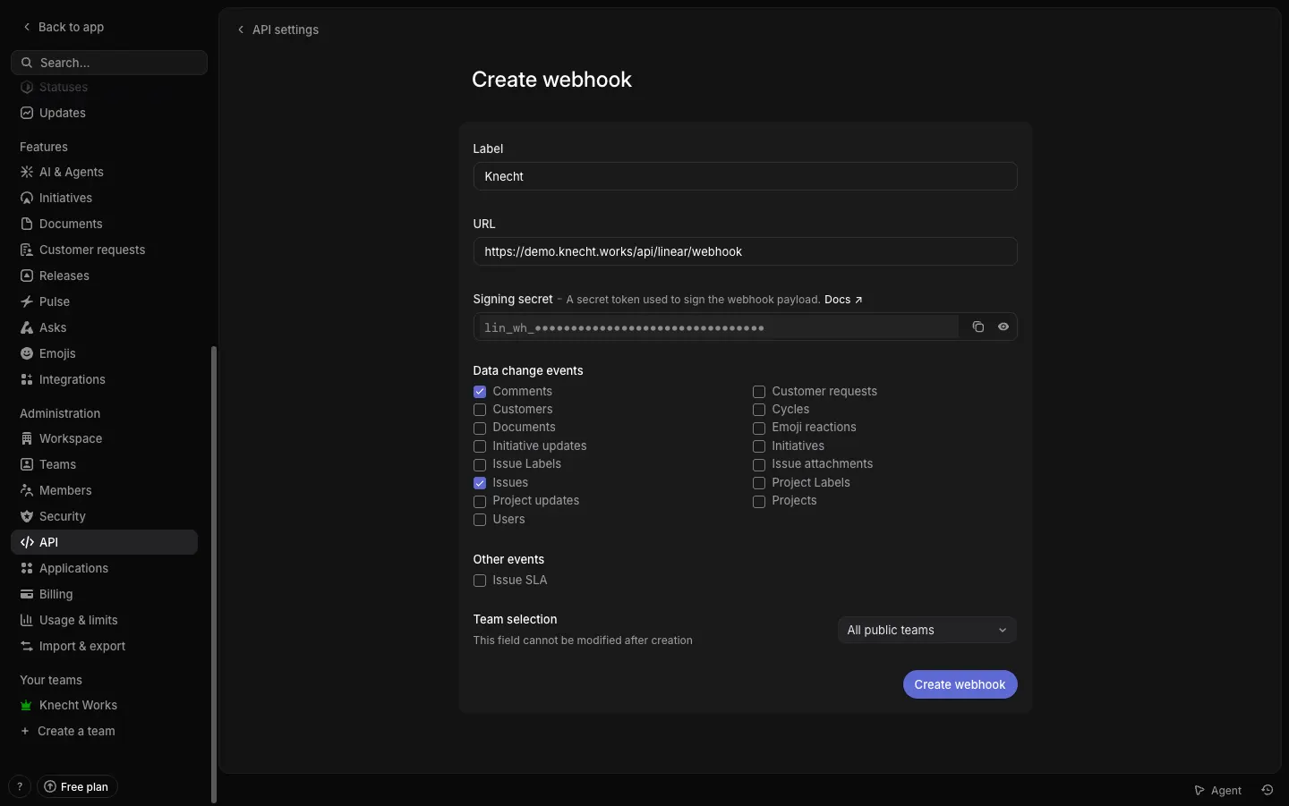
Task: Go back to API settings
Action: pyautogui.click(x=277, y=30)
